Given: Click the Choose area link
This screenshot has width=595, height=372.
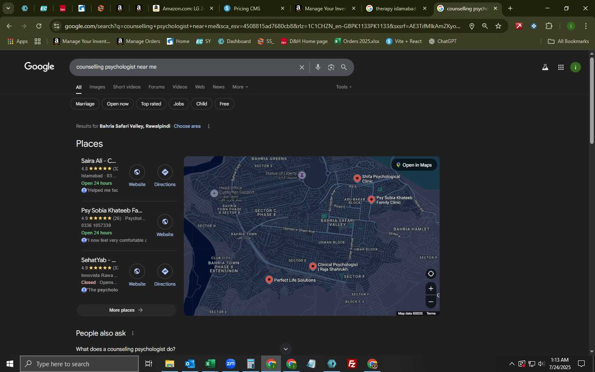Looking at the screenshot, I should [x=187, y=126].
